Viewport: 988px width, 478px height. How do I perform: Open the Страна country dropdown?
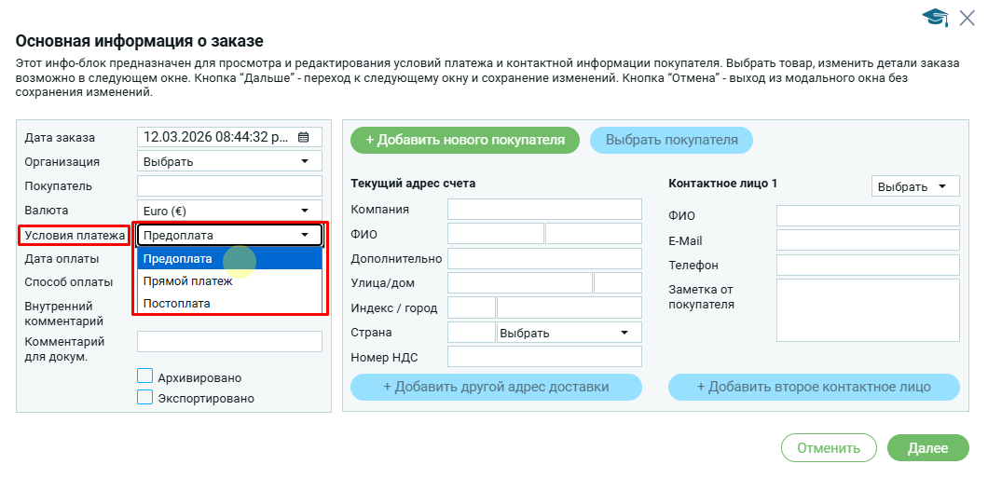[x=569, y=333]
